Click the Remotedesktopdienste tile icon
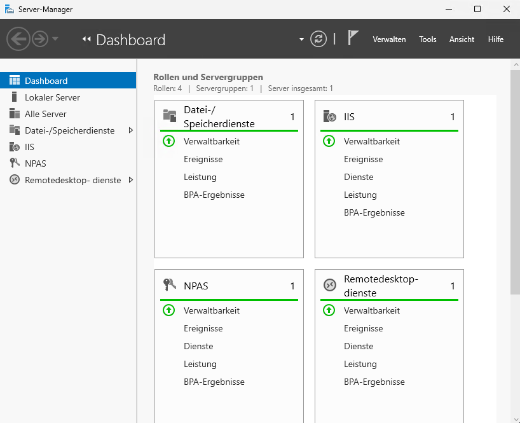 tap(329, 286)
